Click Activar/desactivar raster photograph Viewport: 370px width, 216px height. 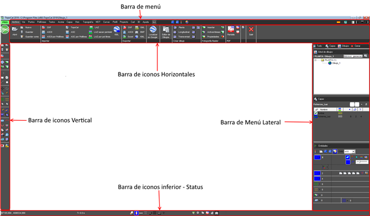coord(212,32)
